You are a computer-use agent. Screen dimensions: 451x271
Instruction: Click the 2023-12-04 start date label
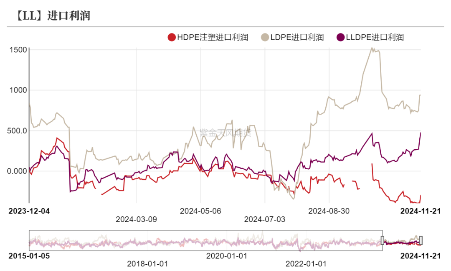click(29, 211)
